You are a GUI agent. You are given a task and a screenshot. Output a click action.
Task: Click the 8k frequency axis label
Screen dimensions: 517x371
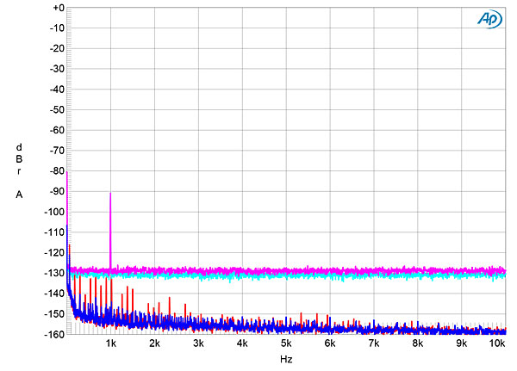click(417, 343)
